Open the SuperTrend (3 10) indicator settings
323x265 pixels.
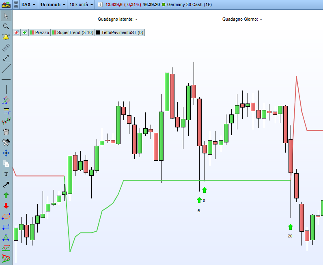73,32
